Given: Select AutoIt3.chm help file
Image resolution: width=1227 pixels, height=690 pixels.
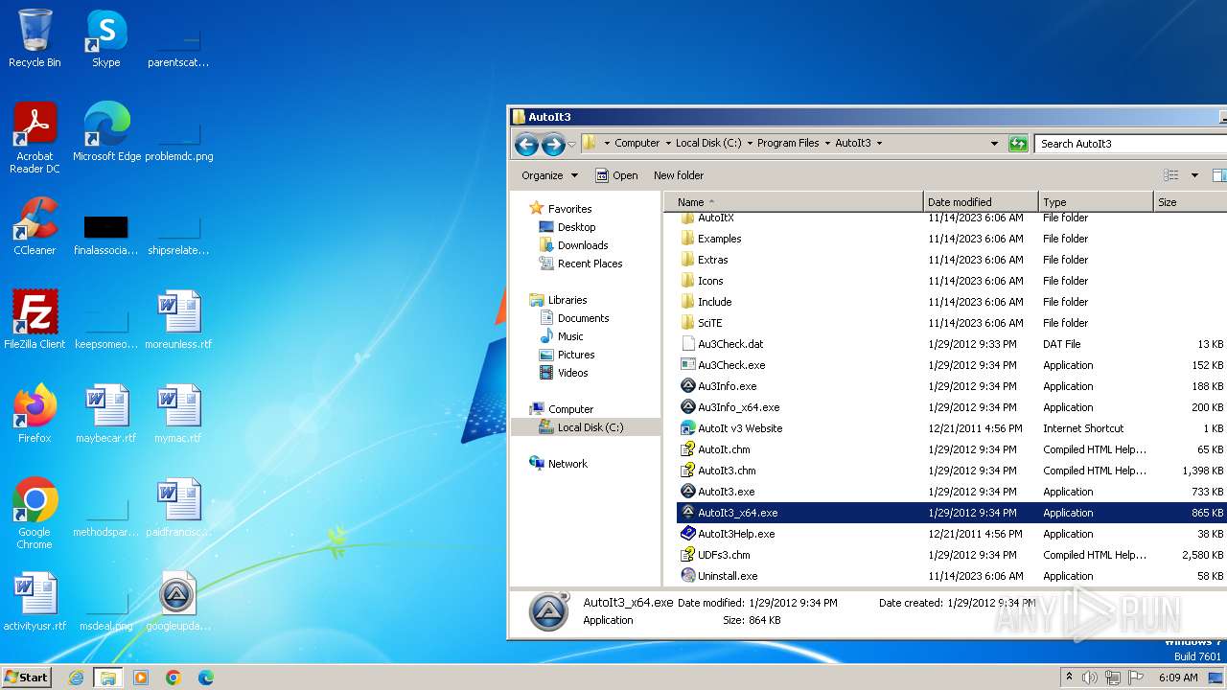Looking at the screenshot, I should (x=727, y=471).
